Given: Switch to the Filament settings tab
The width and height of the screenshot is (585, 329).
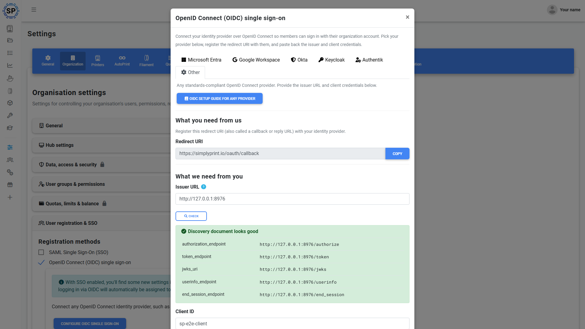Looking at the screenshot, I should (146, 61).
